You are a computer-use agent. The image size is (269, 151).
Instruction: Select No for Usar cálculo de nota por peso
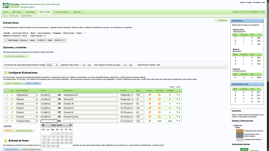pyautogui.click(x=129, y=65)
